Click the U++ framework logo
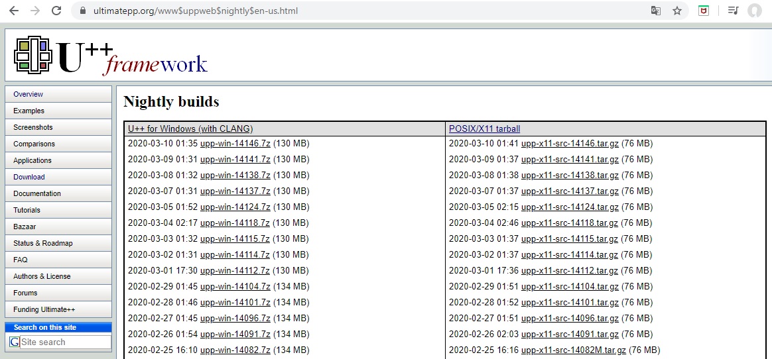This screenshot has height=359, width=772. (111, 56)
